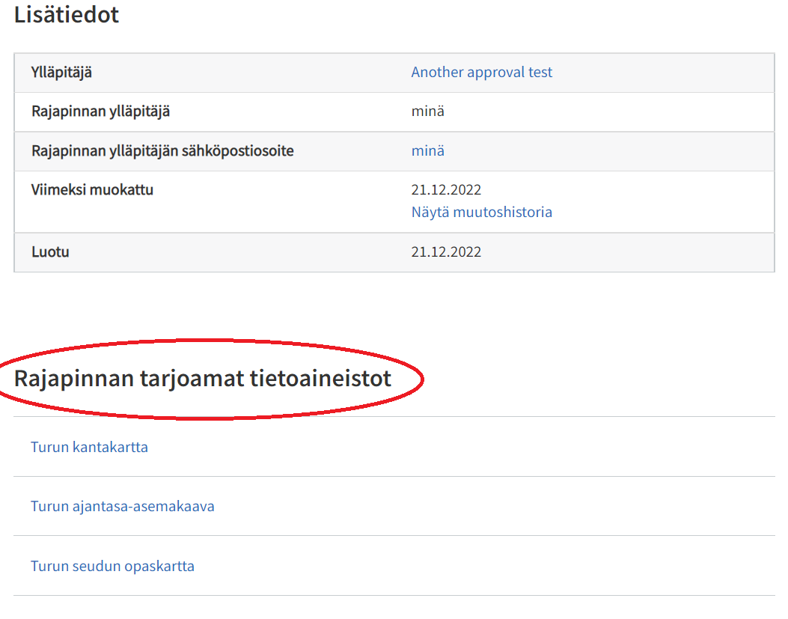Viewport: 788px width, 619px height.
Task: Open Näytä muutoshistoria to view change history
Action: (x=481, y=212)
